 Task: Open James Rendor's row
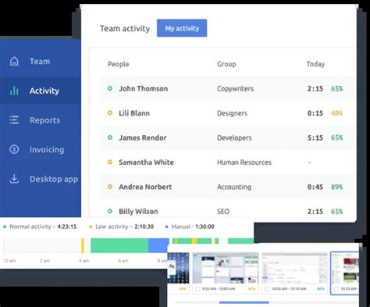click(x=228, y=137)
